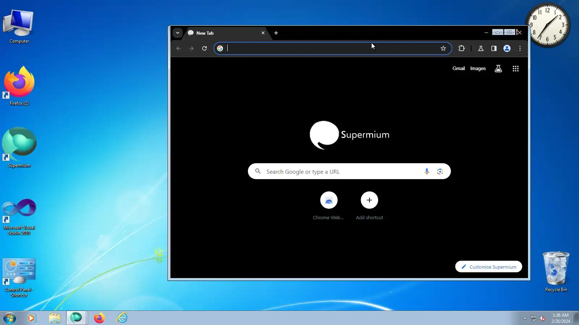Open the Extensions puzzle-piece menu
The width and height of the screenshot is (579, 325).
point(461,48)
